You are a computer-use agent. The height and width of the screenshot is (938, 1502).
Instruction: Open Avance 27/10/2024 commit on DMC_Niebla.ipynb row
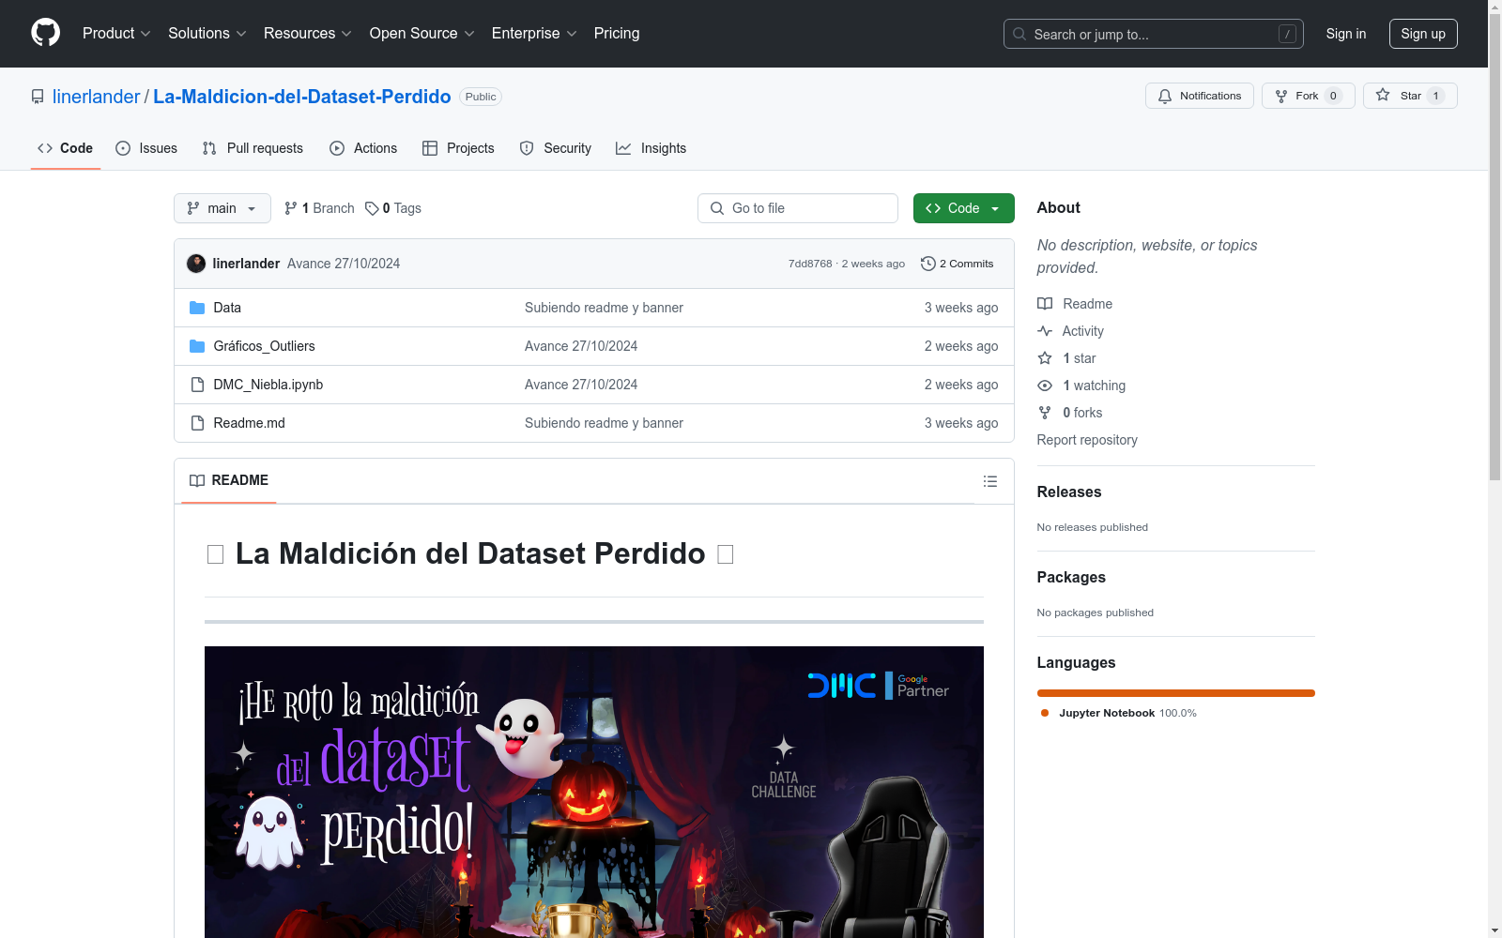(581, 385)
